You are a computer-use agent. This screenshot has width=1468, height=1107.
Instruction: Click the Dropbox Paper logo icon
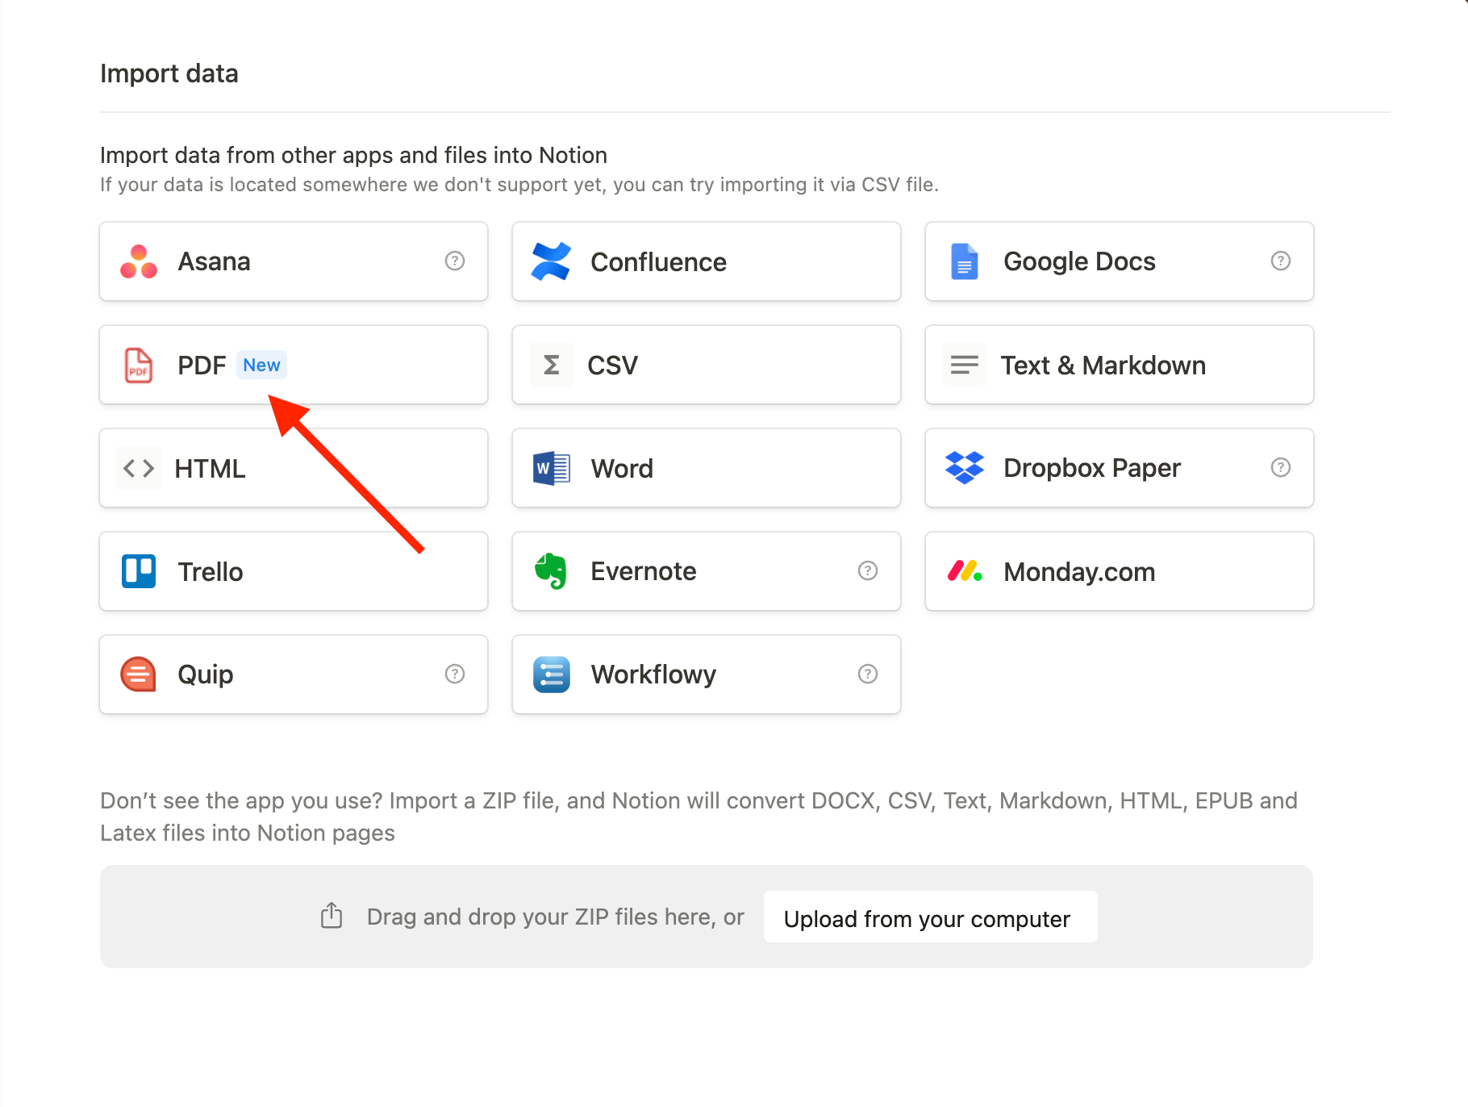pos(964,468)
